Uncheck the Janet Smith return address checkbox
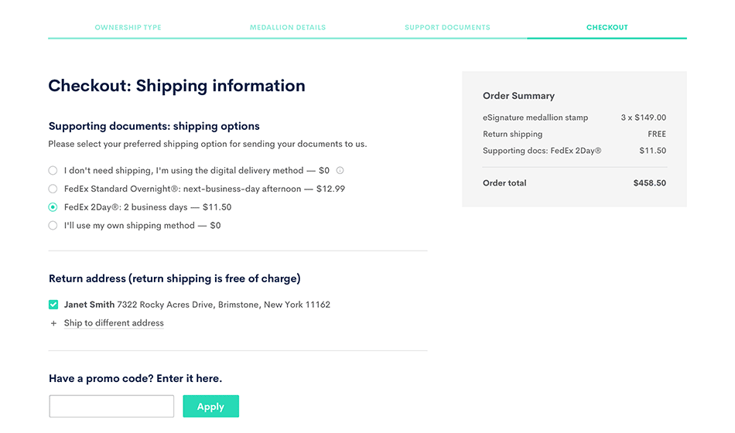Screen dimensions: 735x433 (53, 305)
